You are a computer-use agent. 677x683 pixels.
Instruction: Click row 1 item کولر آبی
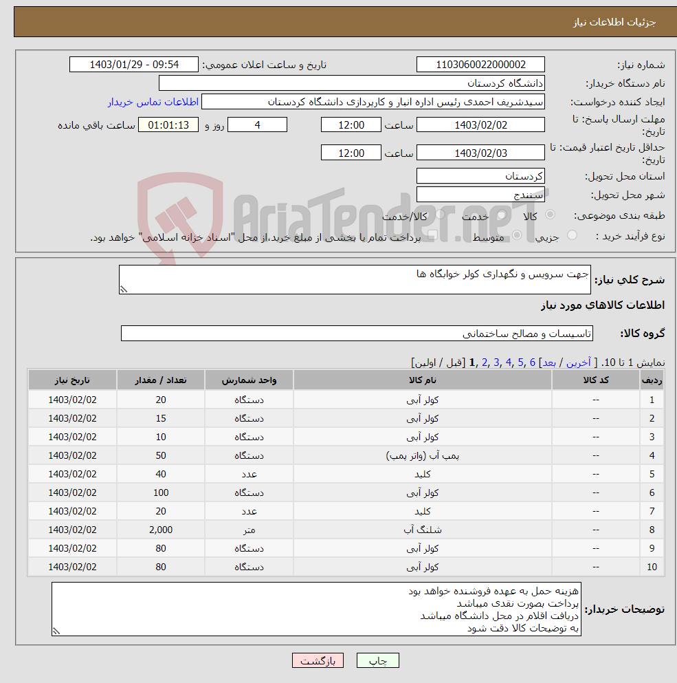coord(422,400)
